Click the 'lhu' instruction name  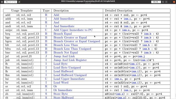[7, 75]
